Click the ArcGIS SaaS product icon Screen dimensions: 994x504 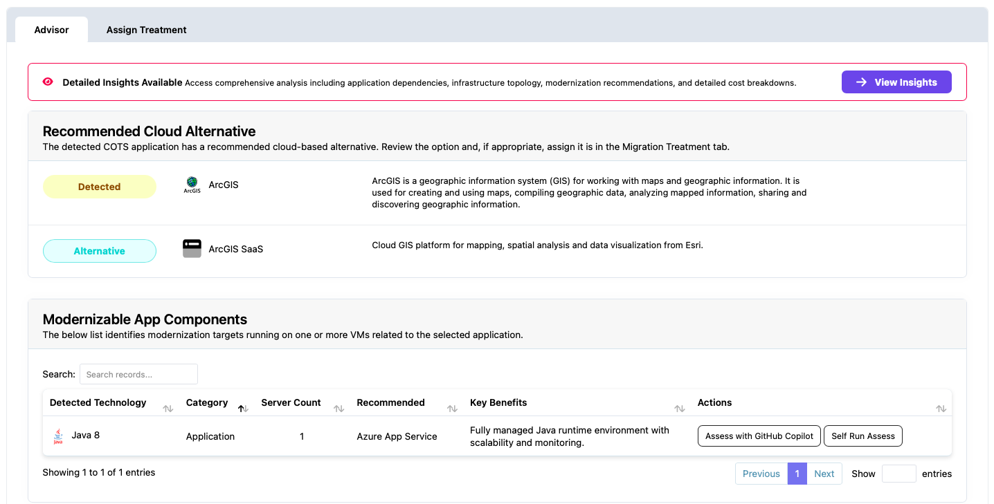(x=192, y=248)
